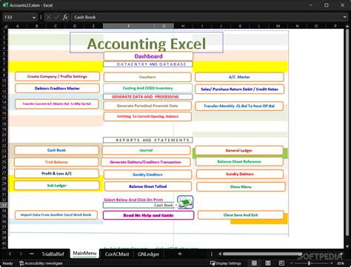Go to previous sheet tab arrow

coord(10,254)
